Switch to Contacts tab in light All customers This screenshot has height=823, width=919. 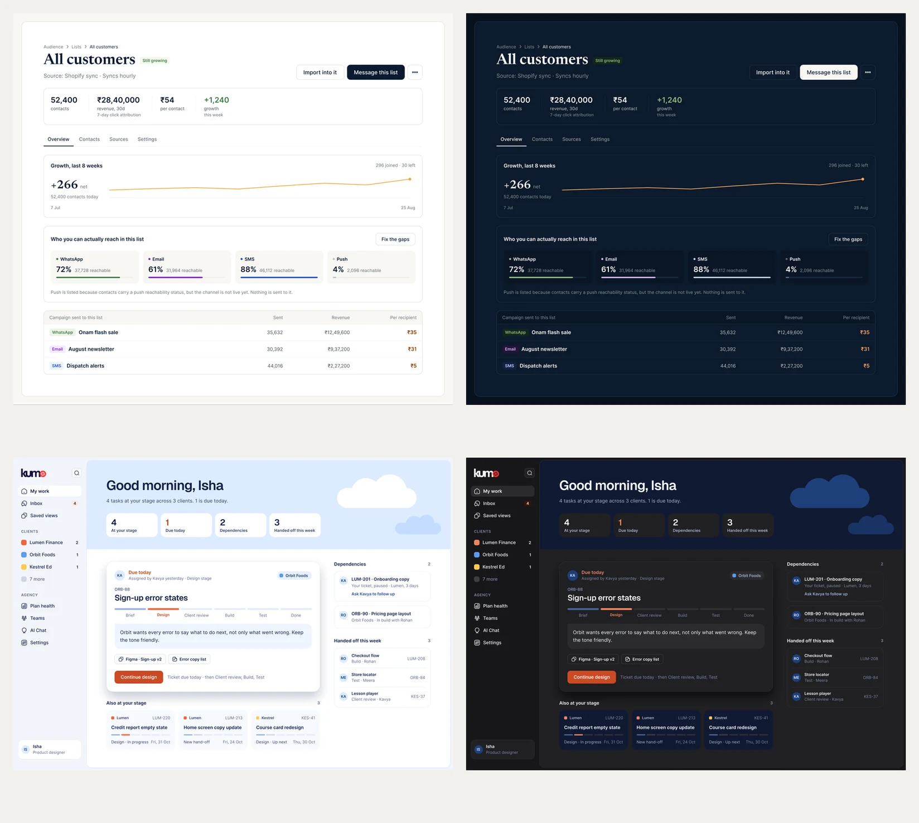[89, 139]
